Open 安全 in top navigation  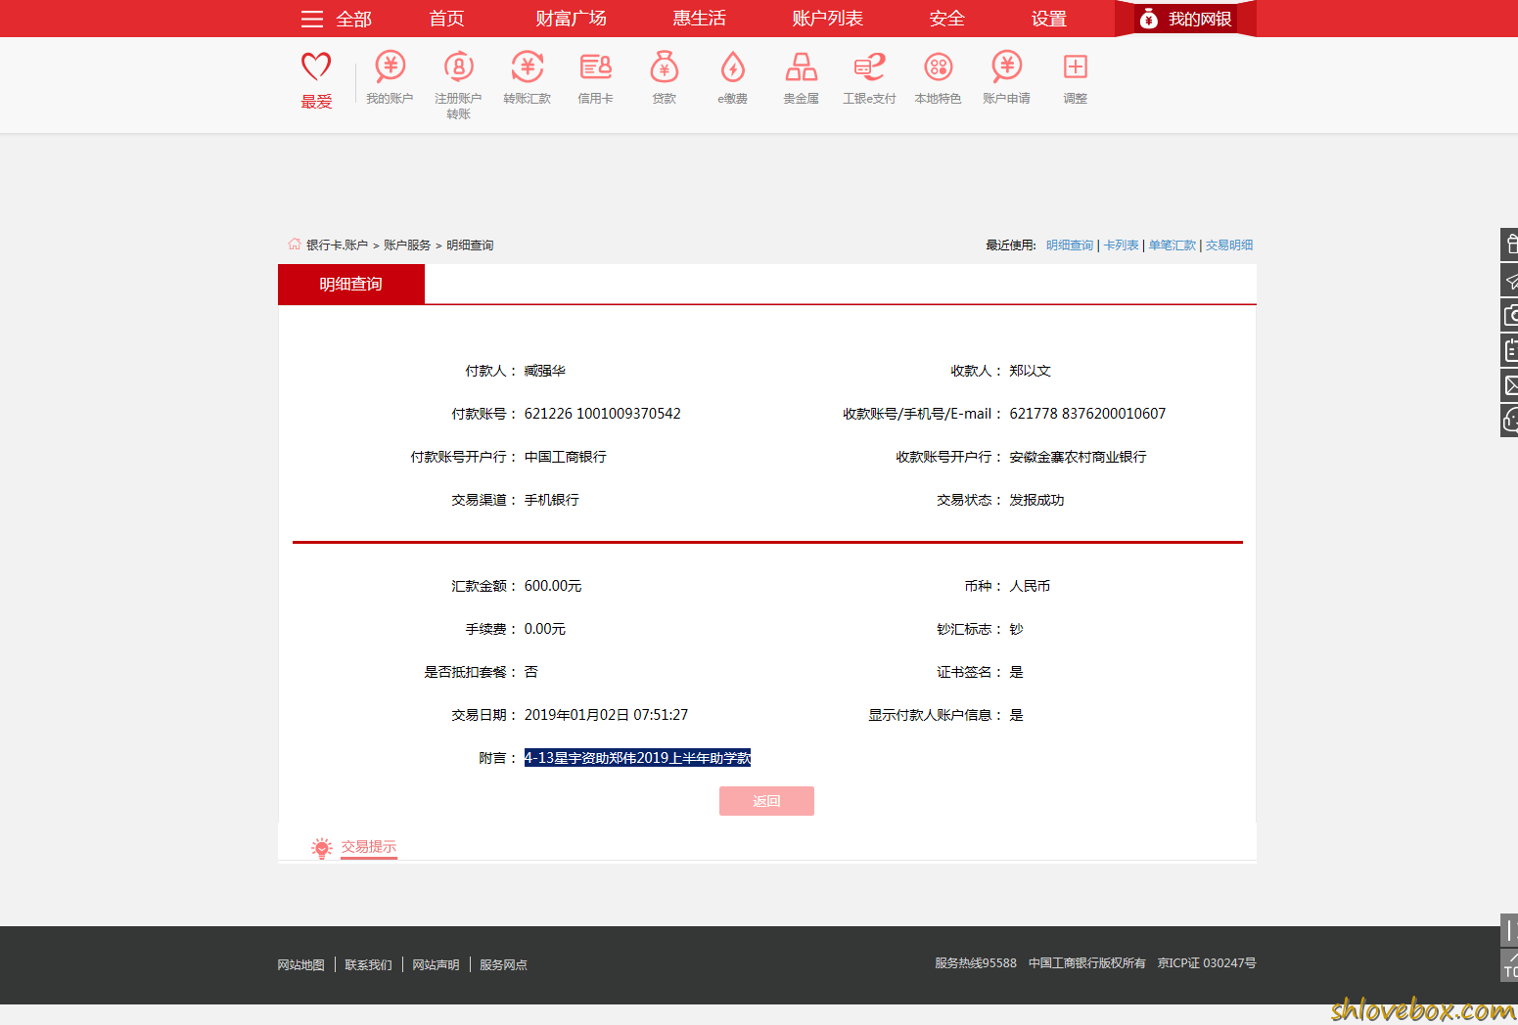[x=946, y=19]
